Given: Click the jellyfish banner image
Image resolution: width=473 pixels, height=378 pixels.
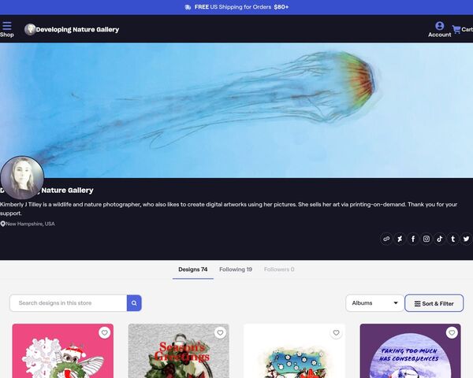Looking at the screenshot, I should coord(236,110).
